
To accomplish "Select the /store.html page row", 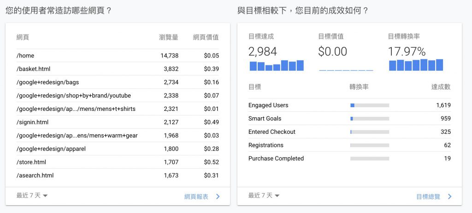I will [x=118, y=162].
